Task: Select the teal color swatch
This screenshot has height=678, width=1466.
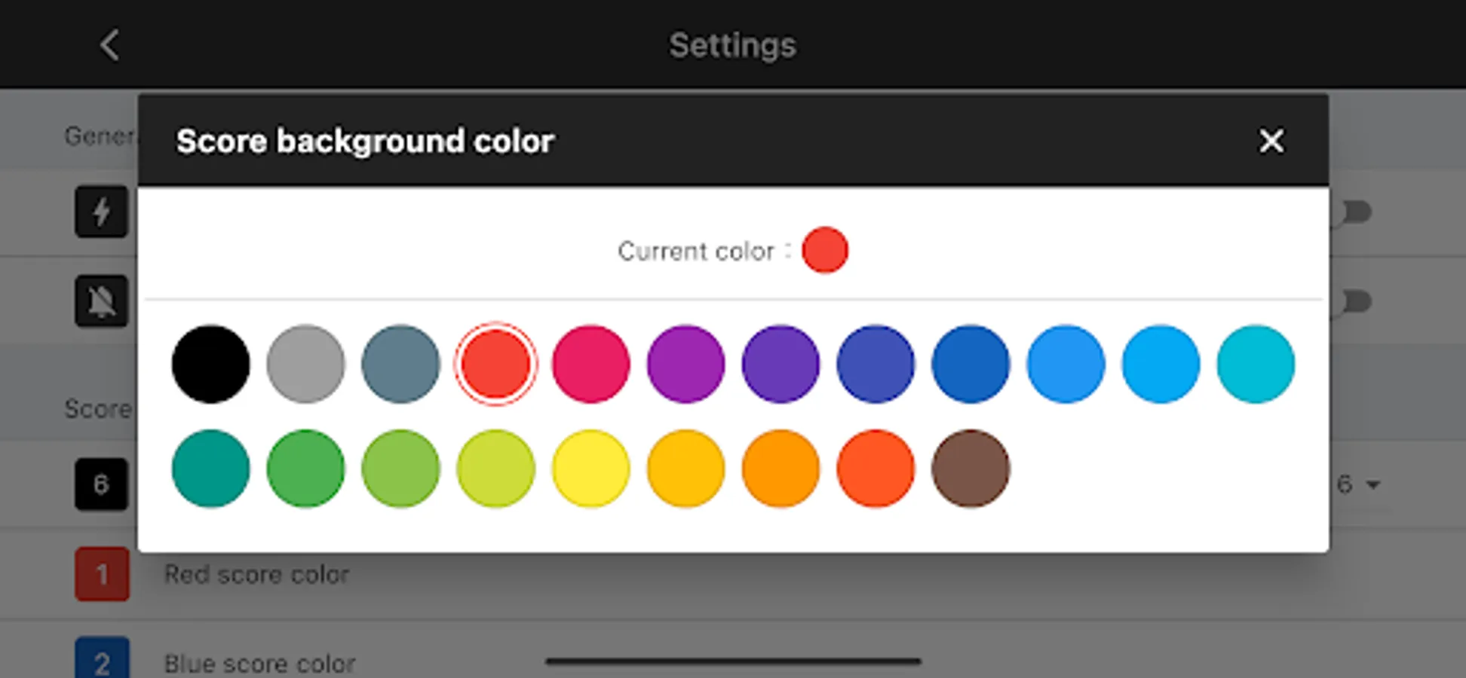Action: click(210, 469)
